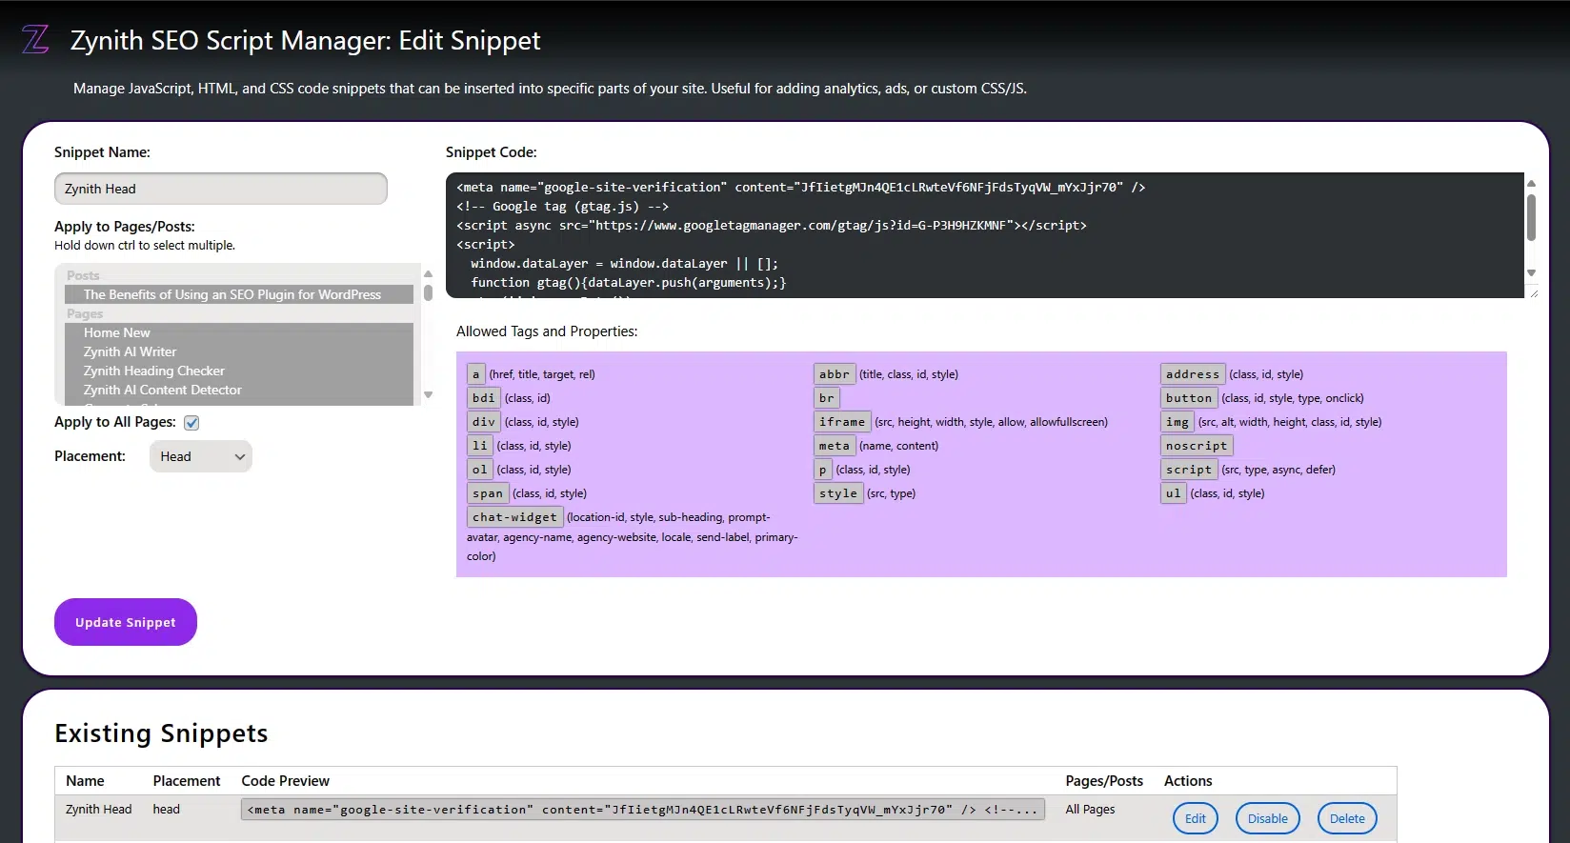Click the Actions column header
The image size is (1570, 843).
pyautogui.click(x=1188, y=780)
